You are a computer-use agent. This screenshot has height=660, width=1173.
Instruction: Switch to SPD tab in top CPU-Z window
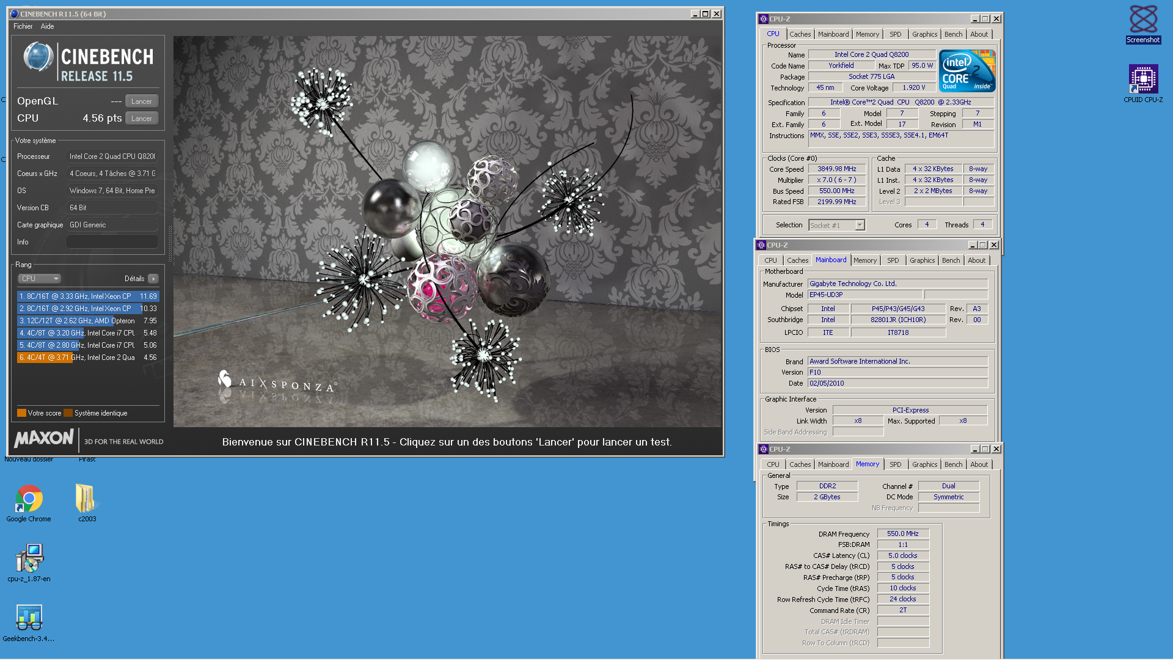[895, 34]
